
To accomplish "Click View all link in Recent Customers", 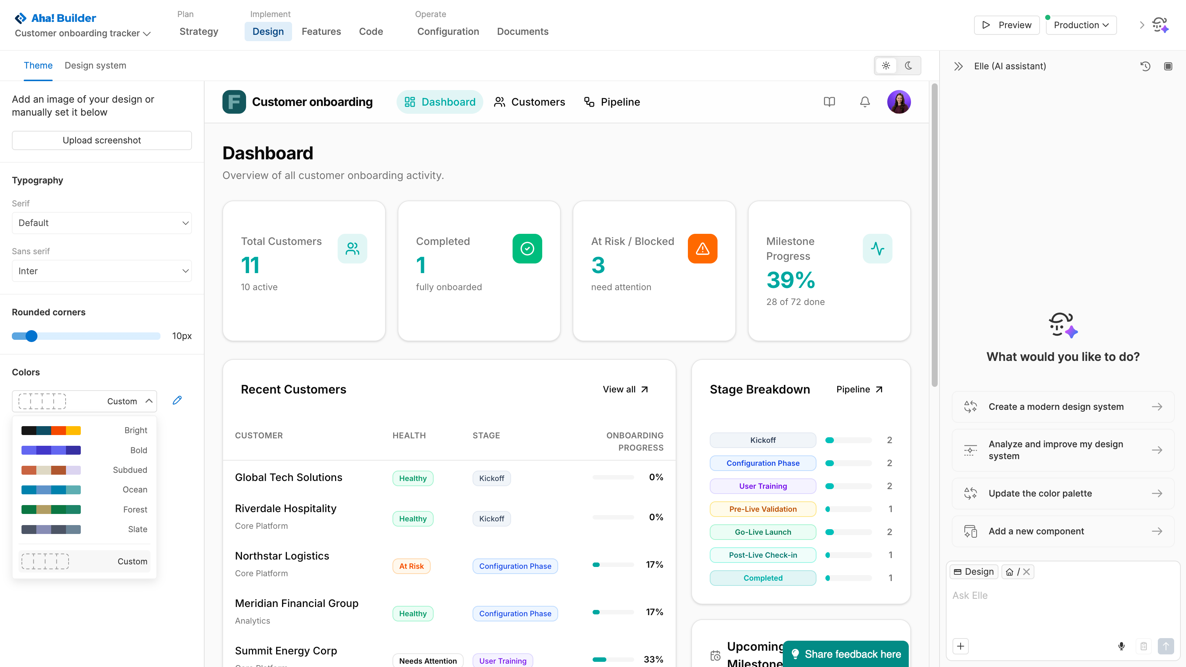I will point(625,389).
